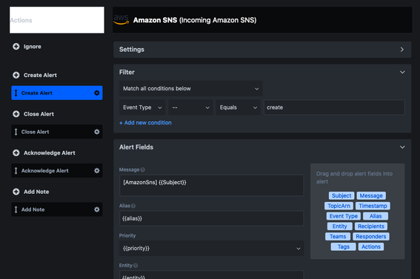Click the Message field with [AmazonSns] {{Subject}}

click(212, 185)
